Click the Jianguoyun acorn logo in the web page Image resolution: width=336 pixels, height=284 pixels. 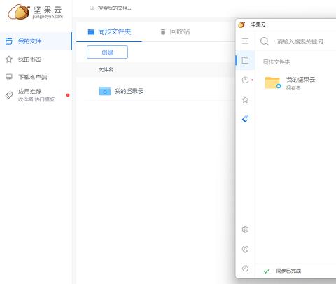click(x=19, y=12)
